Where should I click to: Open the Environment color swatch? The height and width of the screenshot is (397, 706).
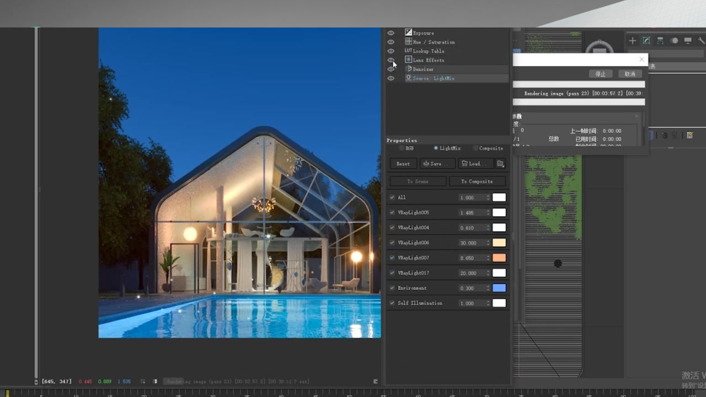tap(499, 288)
